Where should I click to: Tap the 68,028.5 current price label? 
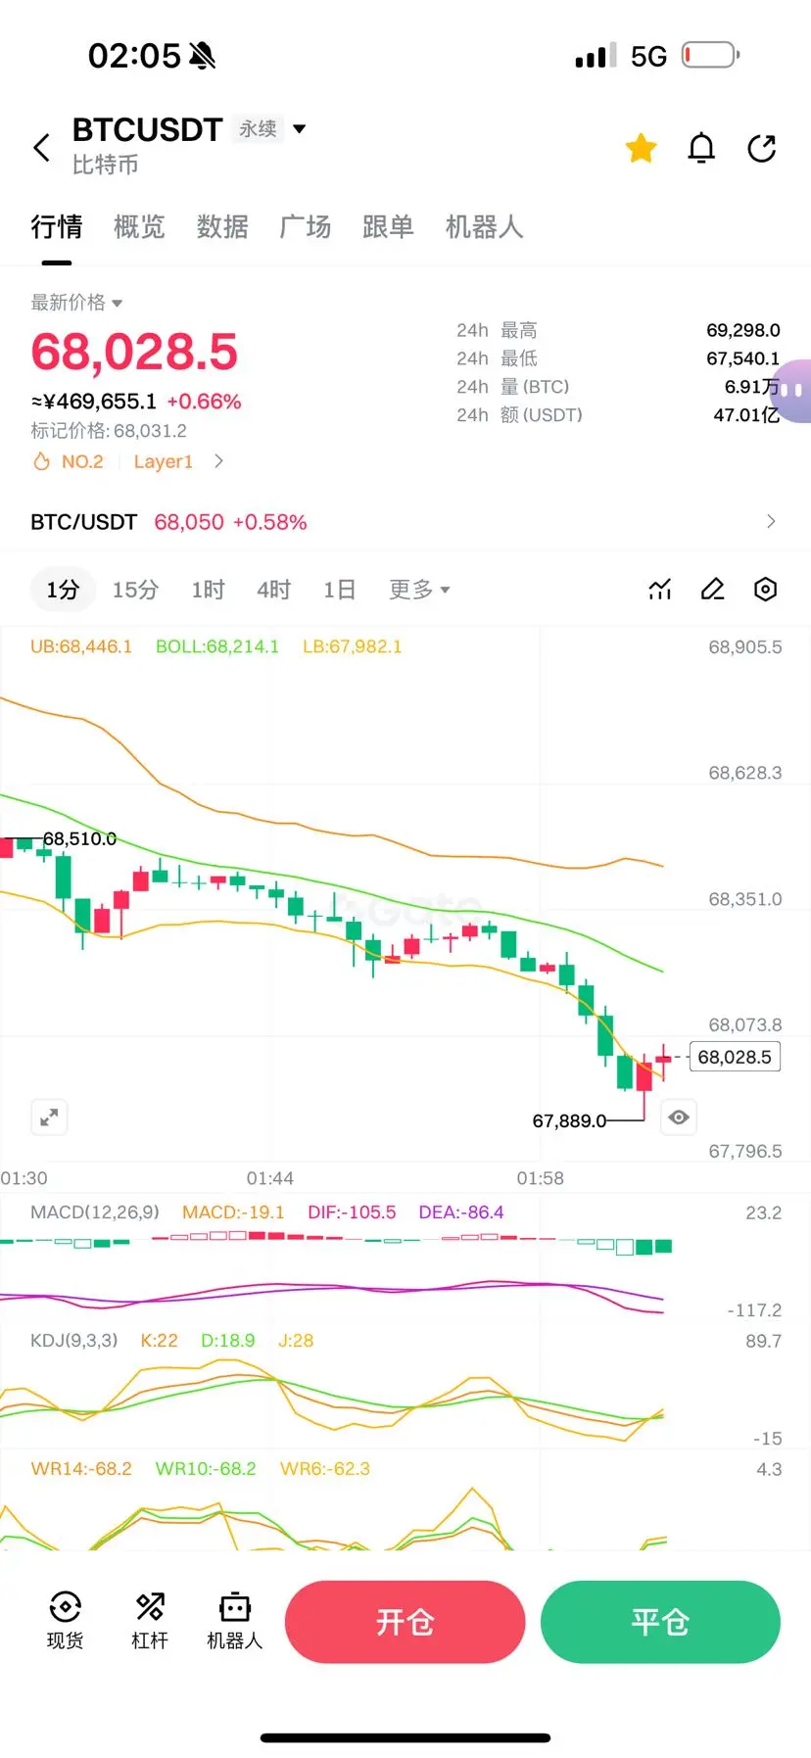(735, 1057)
